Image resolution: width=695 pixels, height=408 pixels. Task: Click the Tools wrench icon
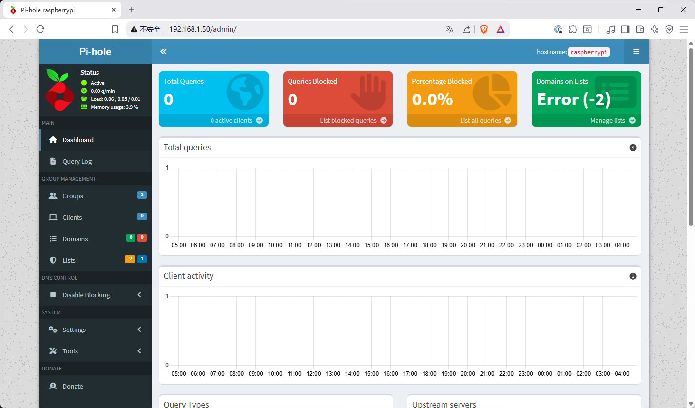point(53,351)
